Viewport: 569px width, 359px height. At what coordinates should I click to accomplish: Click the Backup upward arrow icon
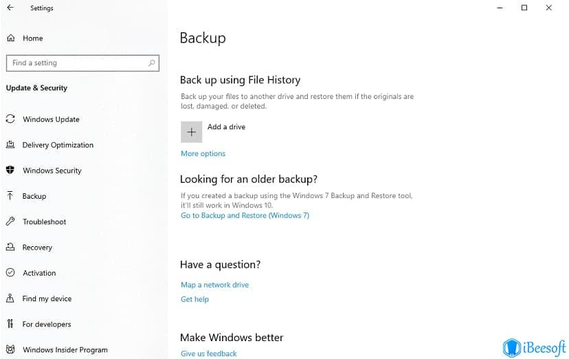coord(10,195)
